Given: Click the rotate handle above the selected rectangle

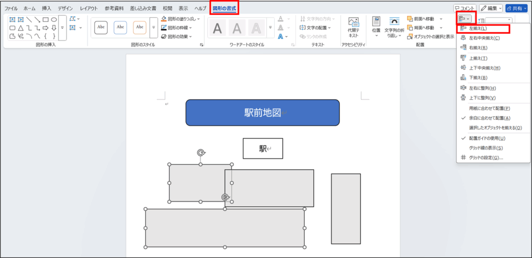Looking at the screenshot, I should coord(201,153).
